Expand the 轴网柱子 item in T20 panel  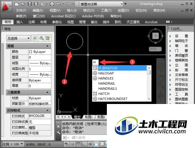[x=170, y=41]
